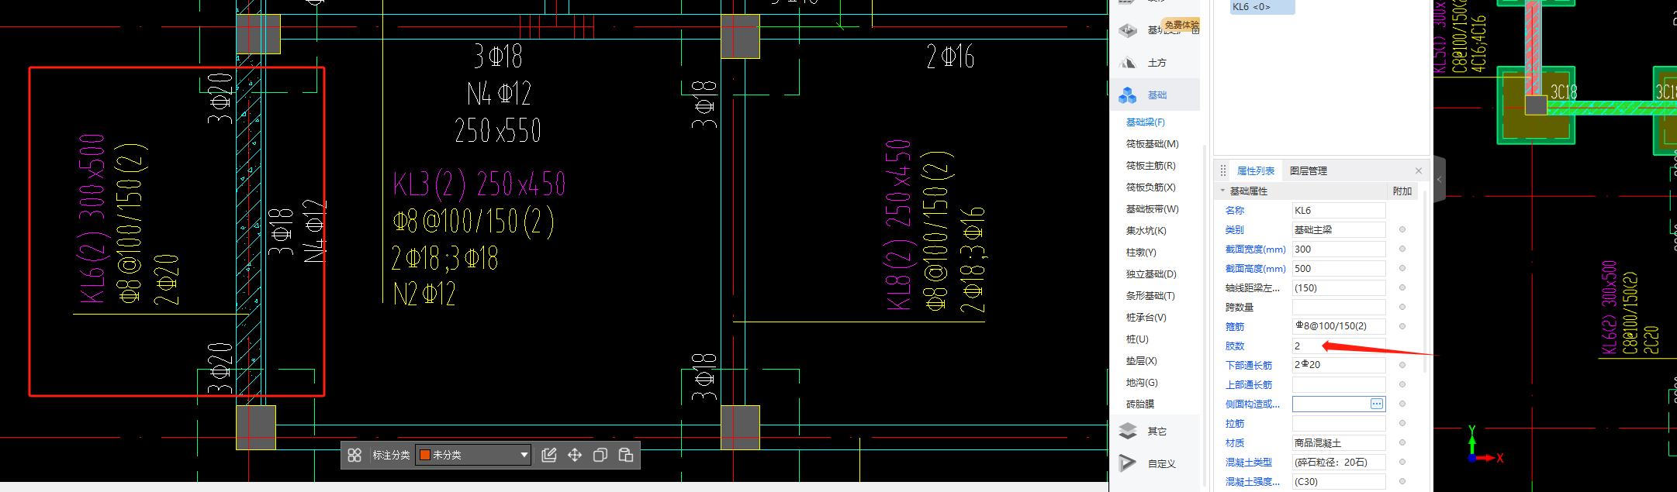Open 基础板带(W) component type
Viewport: 1677px width, 492px height.
1153,209
